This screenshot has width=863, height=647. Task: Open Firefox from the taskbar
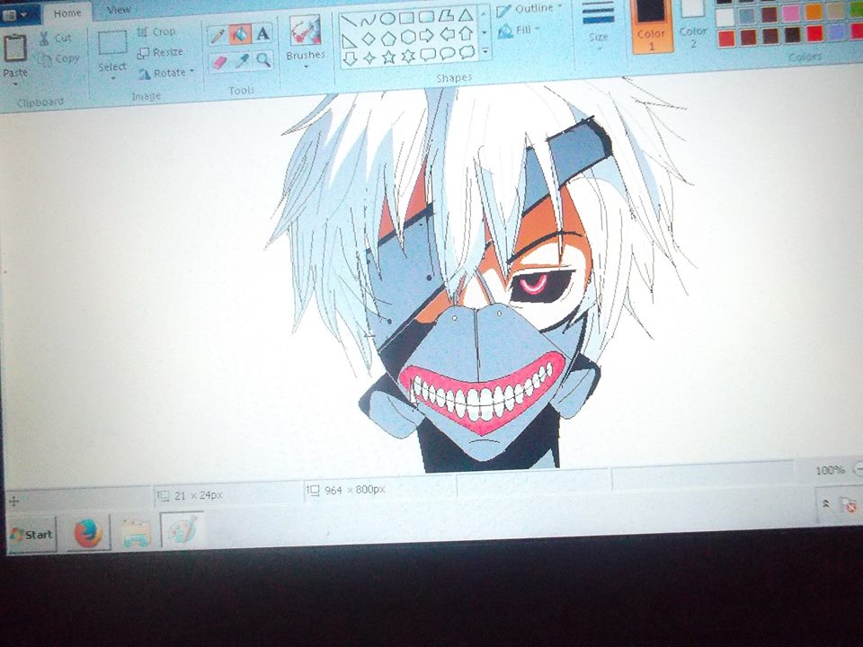pos(89,532)
